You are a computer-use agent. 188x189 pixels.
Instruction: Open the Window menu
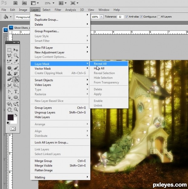coord(104,10)
